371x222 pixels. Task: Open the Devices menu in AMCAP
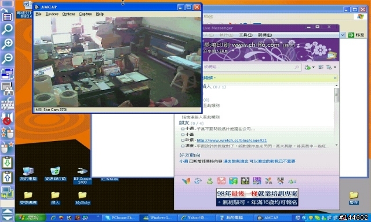pos(52,14)
